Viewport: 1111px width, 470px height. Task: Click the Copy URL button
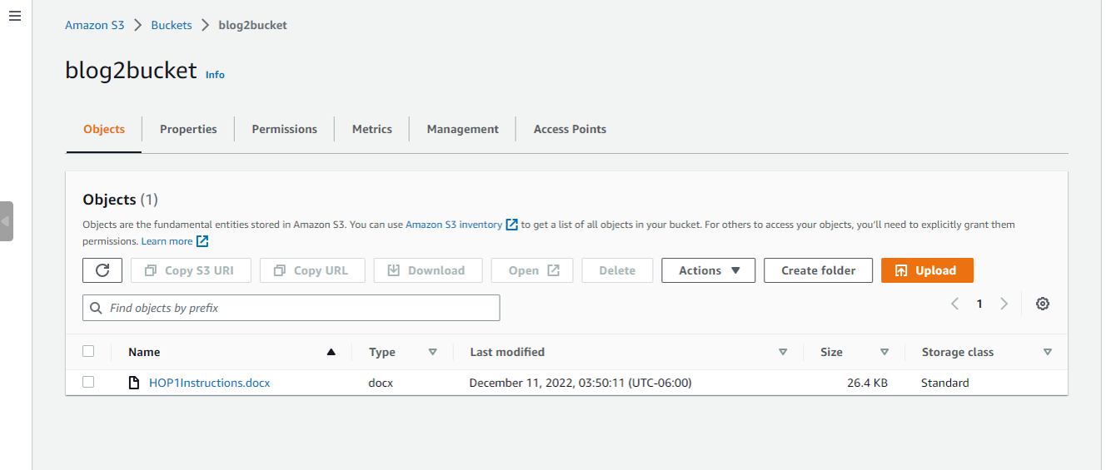coord(312,270)
